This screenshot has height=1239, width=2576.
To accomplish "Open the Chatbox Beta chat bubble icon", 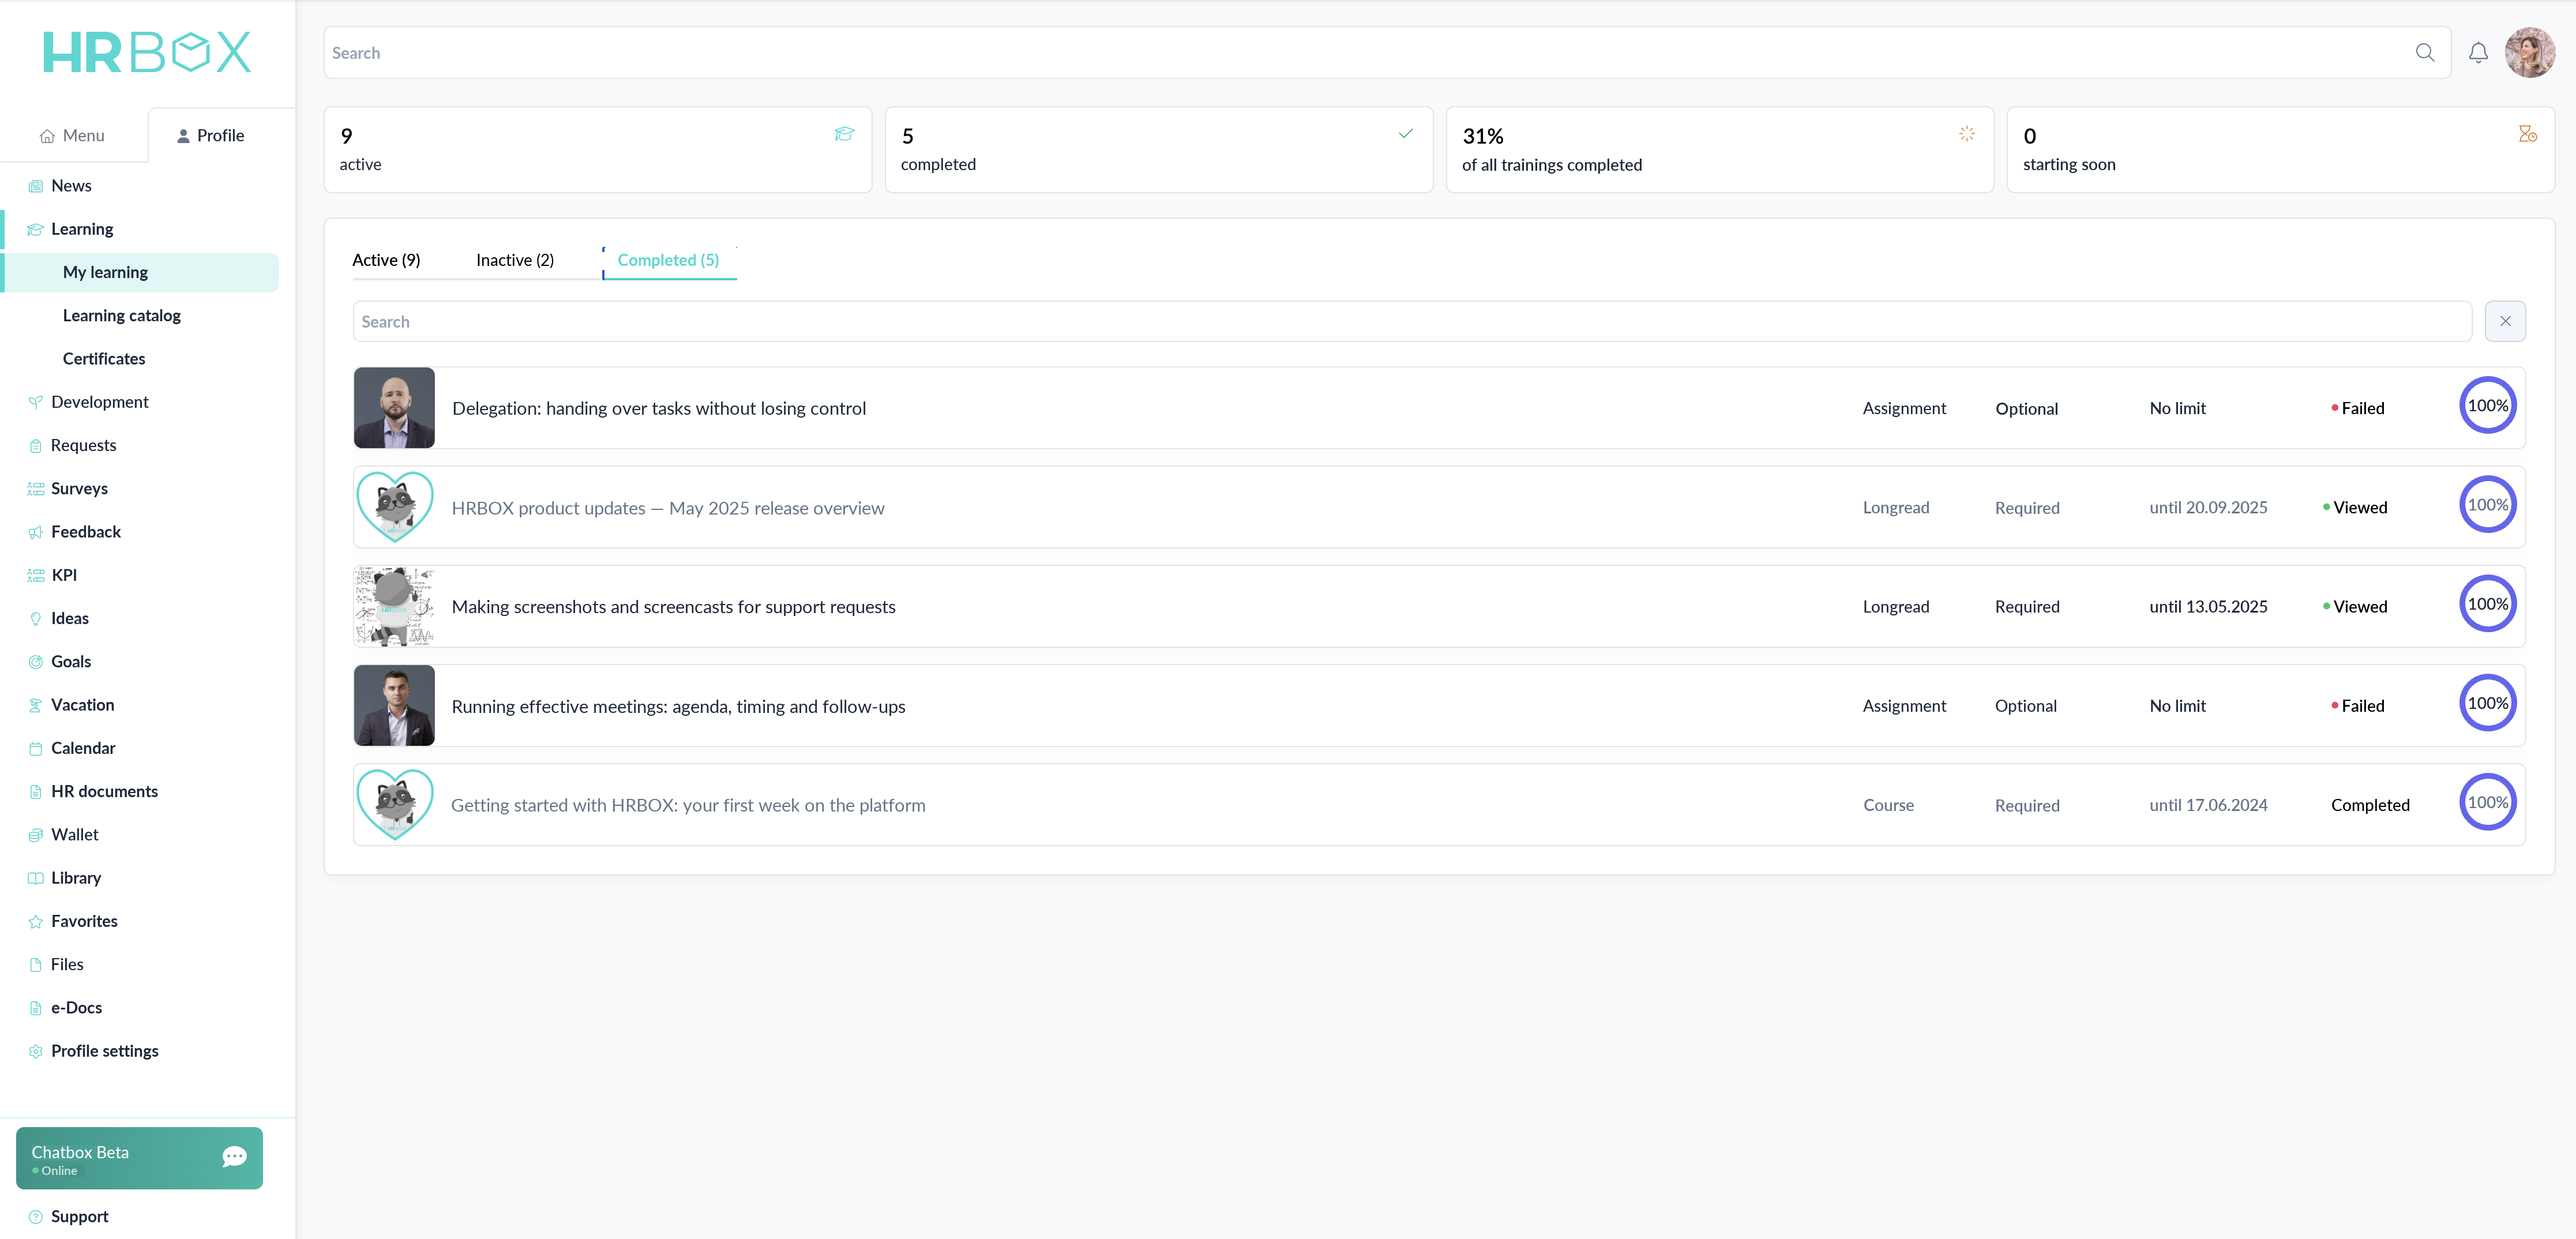I will coord(235,1157).
